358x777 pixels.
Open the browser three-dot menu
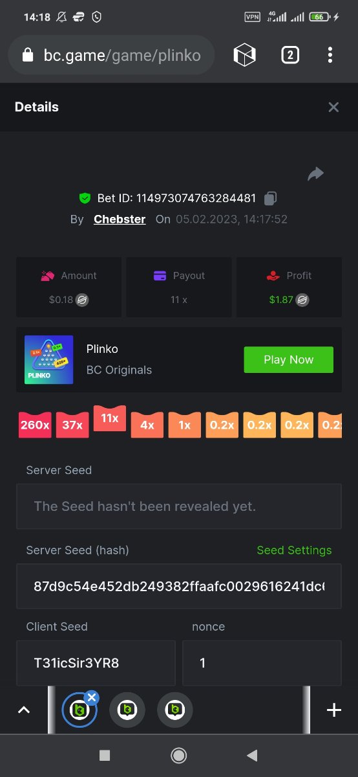(x=330, y=55)
